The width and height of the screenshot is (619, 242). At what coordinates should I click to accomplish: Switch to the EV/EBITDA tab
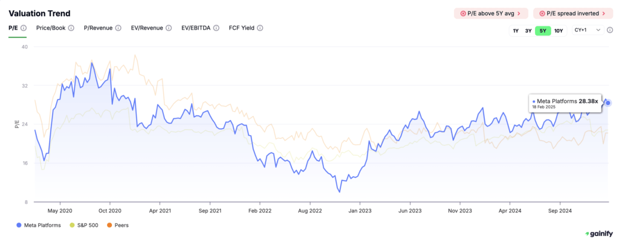(x=196, y=28)
